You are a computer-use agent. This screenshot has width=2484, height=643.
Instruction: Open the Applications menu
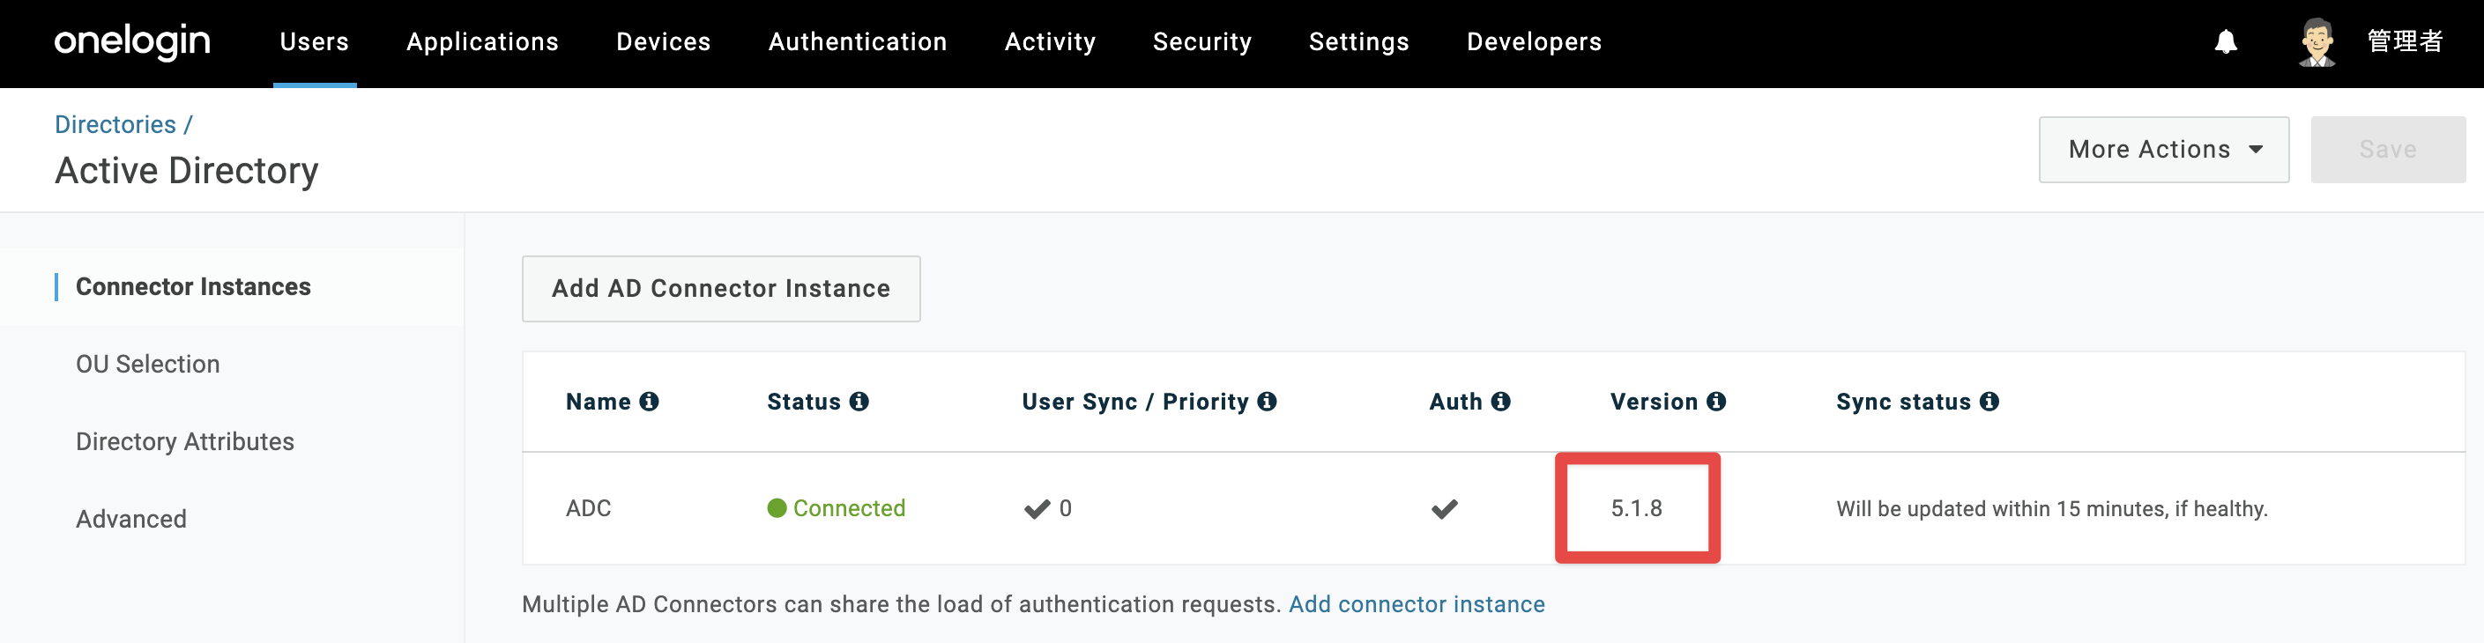point(482,41)
